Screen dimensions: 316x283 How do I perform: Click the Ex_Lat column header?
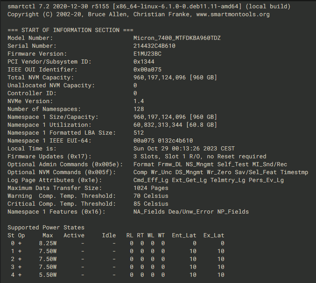[x=214, y=235]
